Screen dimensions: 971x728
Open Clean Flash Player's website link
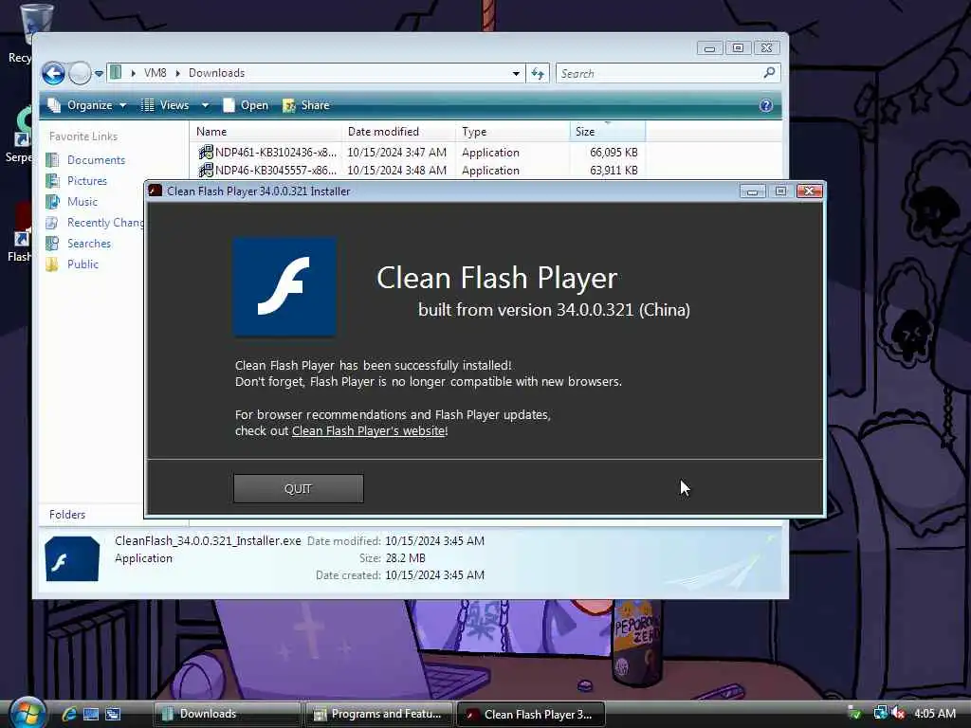369,431
